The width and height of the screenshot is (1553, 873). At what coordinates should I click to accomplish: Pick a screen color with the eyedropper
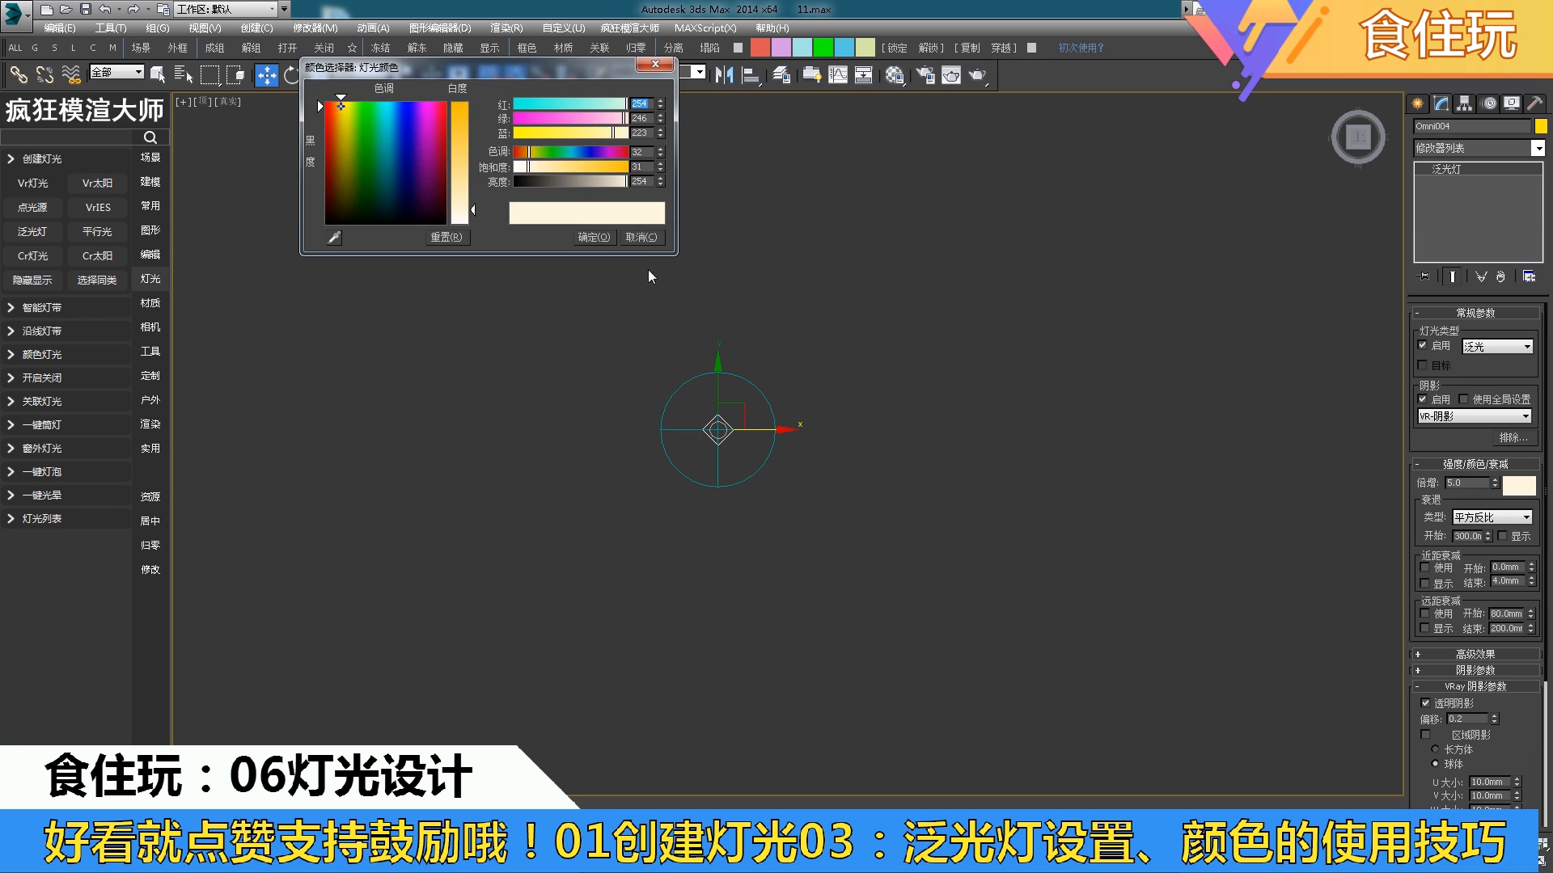point(333,237)
